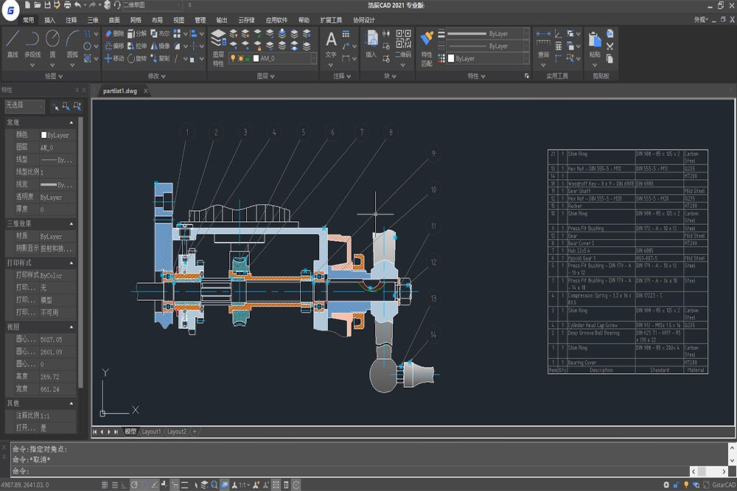
Task: Click the Print icon in quick access toolbar
Action: [67, 5]
